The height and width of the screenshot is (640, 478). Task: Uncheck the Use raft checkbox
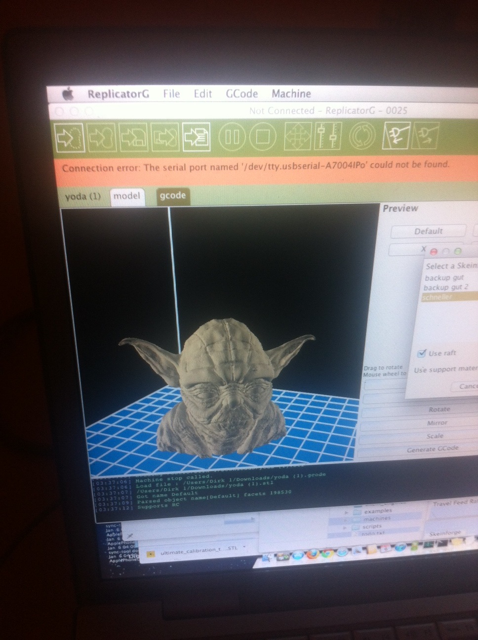[x=422, y=353]
